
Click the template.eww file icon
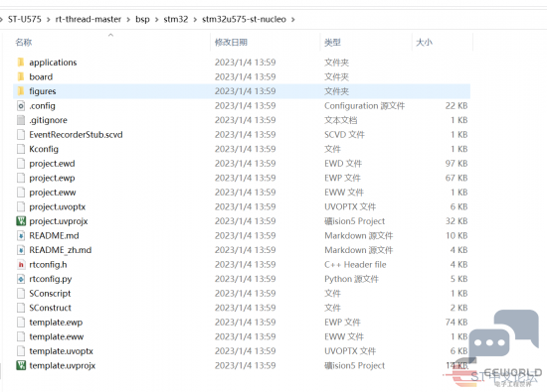[x=21, y=336]
